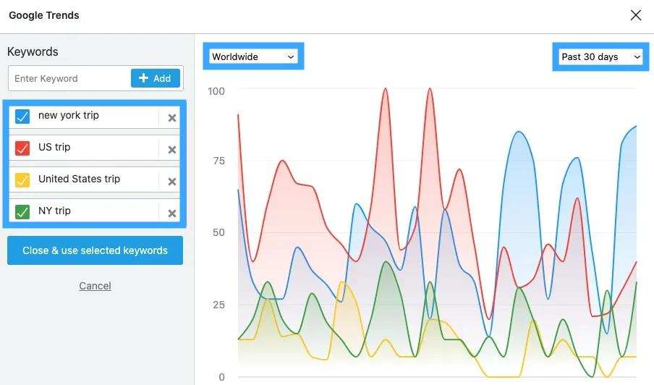Focus the Enter Keyword input field
This screenshot has height=385, width=654.
click(x=69, y=78)
